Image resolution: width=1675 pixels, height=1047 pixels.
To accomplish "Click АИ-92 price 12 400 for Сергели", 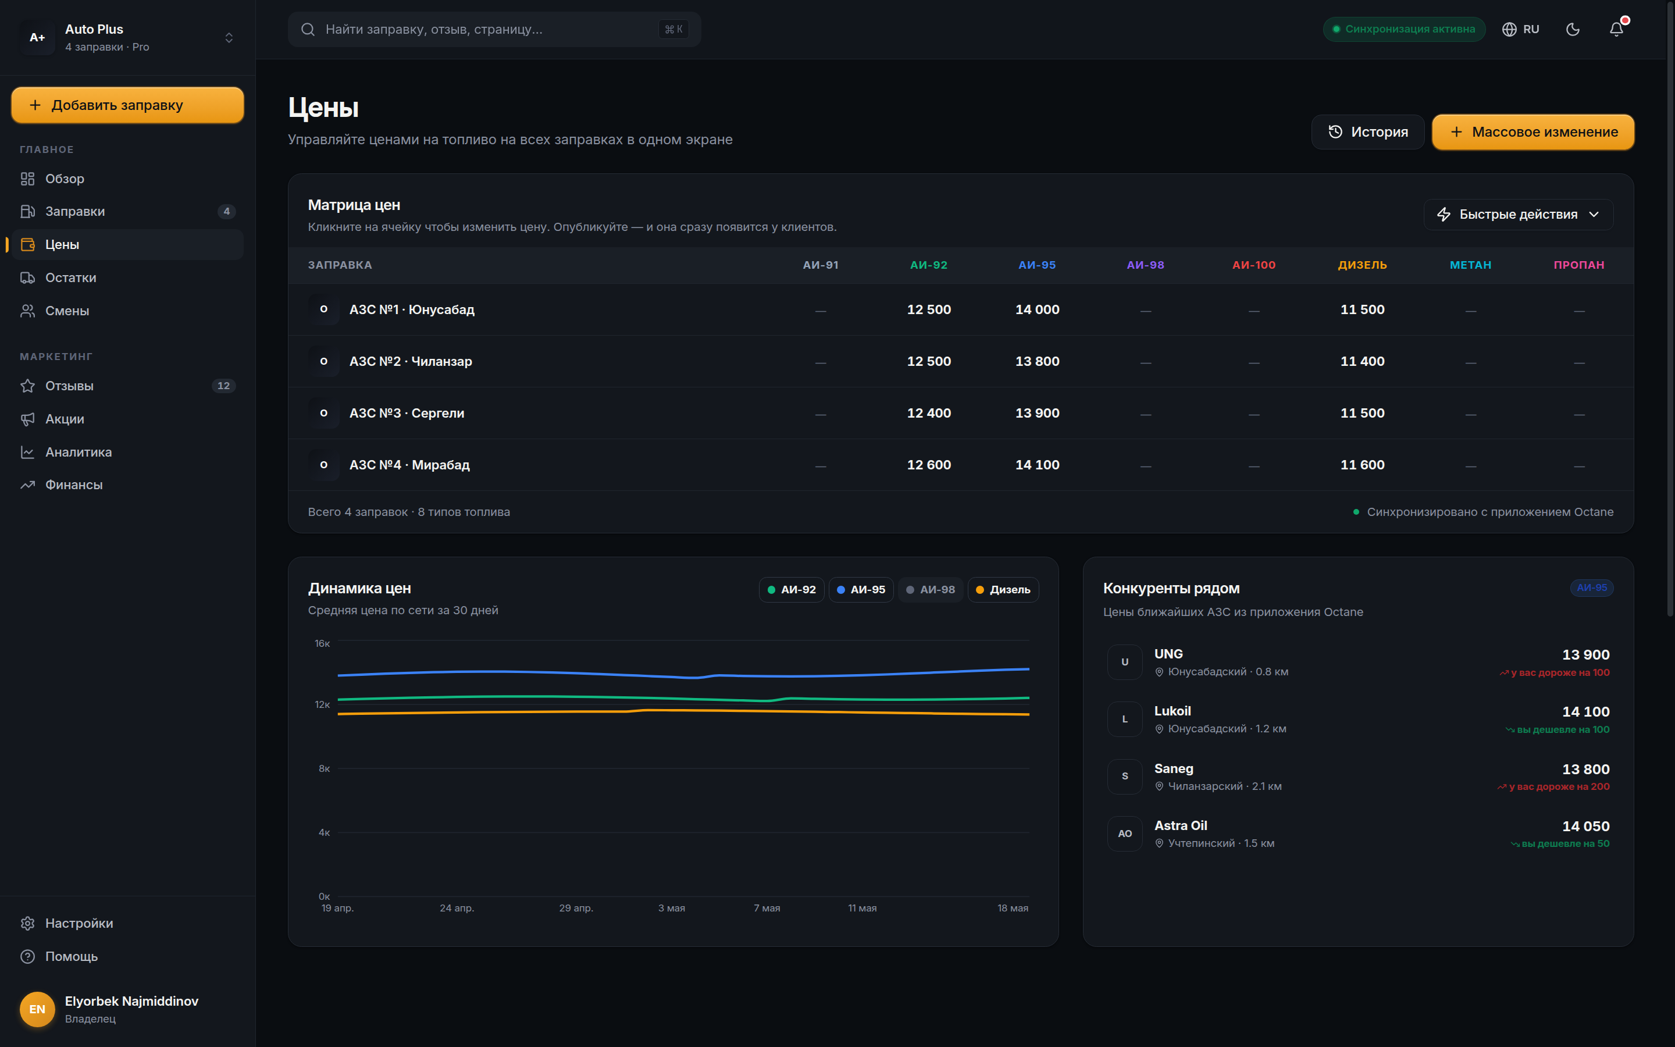I will pos(929,414).
